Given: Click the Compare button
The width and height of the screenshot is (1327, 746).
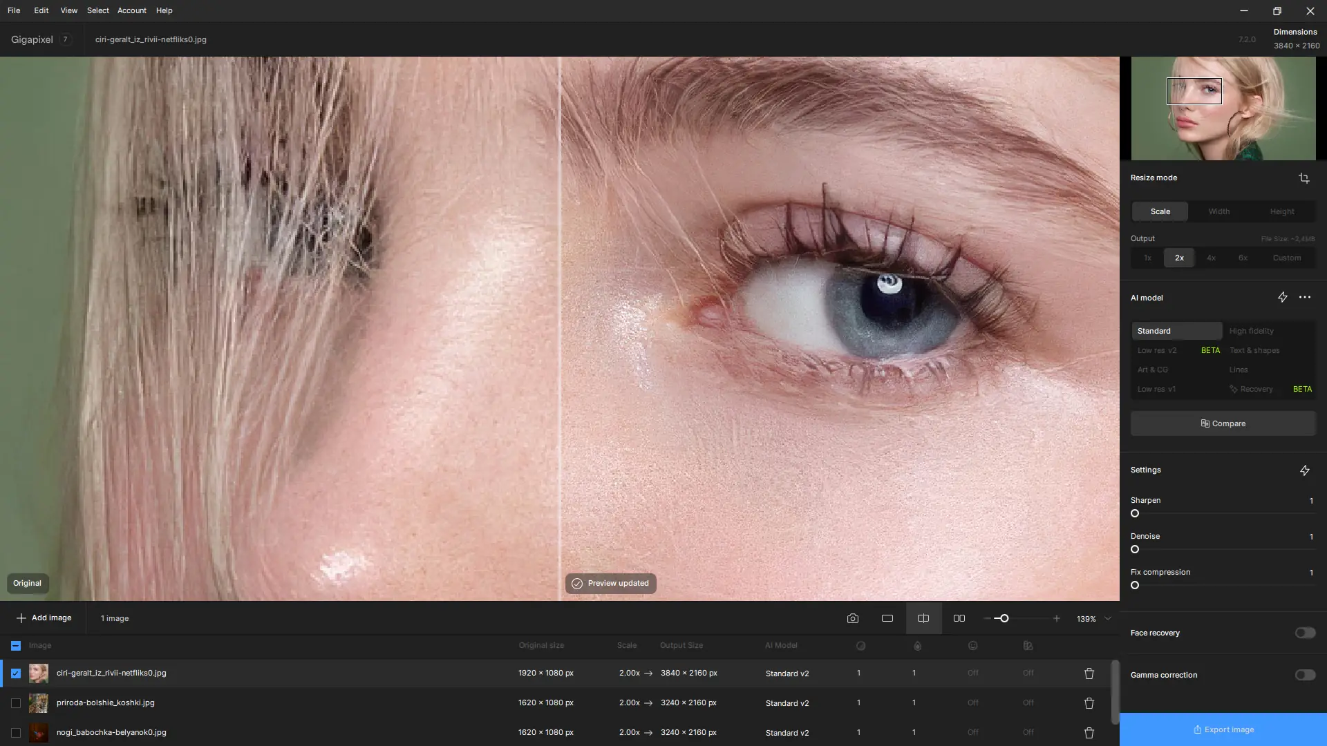Looking at the screenshot, I should [x=1223, y=423].
